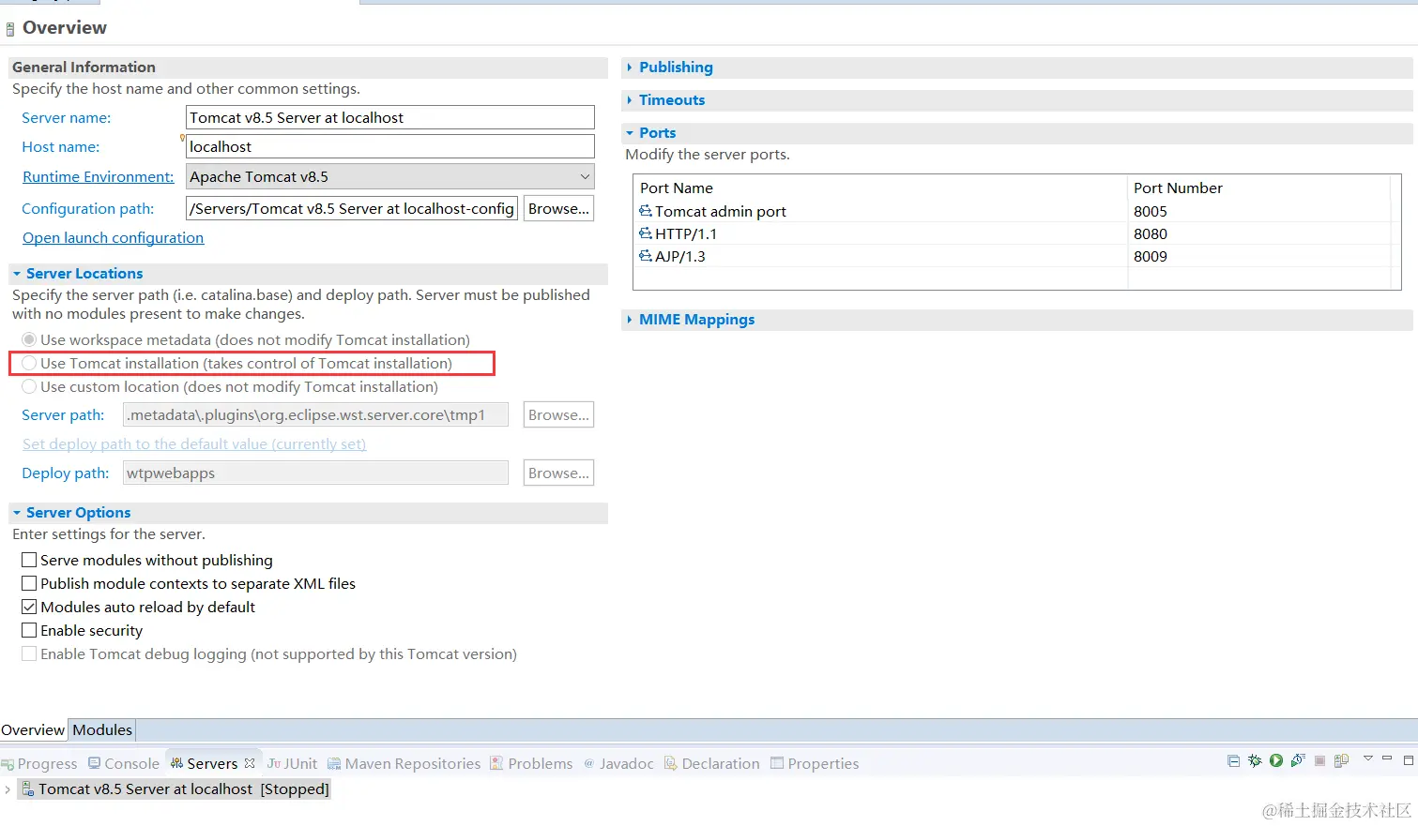Open the Properties view tab
The height and width of the screenshot is (826, 1418).
815,763
